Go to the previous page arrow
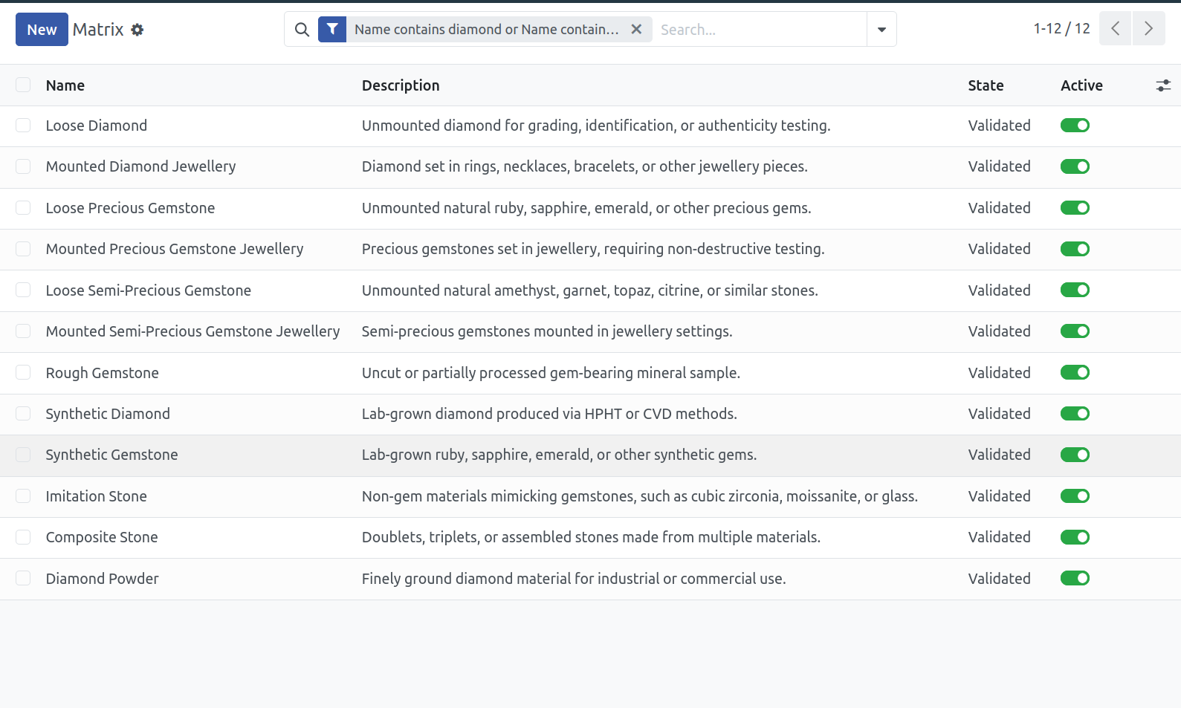Screen dimensions: 1181x708 (1115, 29)
